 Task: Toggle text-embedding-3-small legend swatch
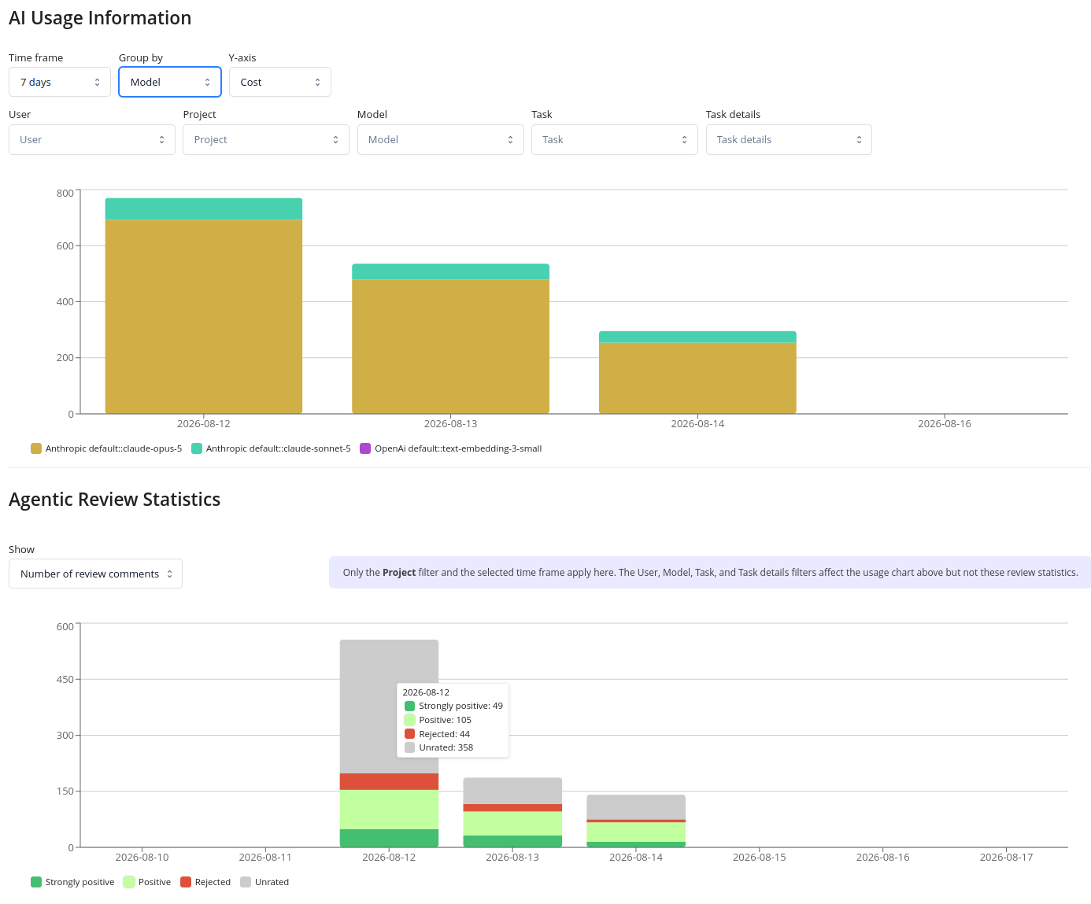click(x=365, y=448)
